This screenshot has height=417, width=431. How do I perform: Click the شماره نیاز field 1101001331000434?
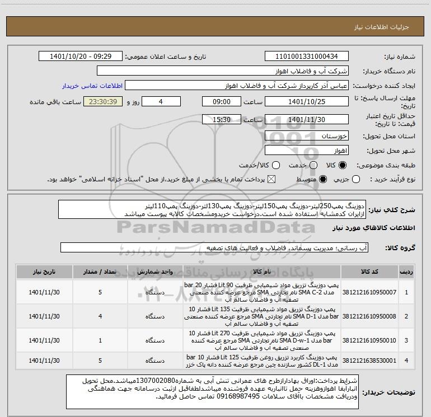pos(307,57)
